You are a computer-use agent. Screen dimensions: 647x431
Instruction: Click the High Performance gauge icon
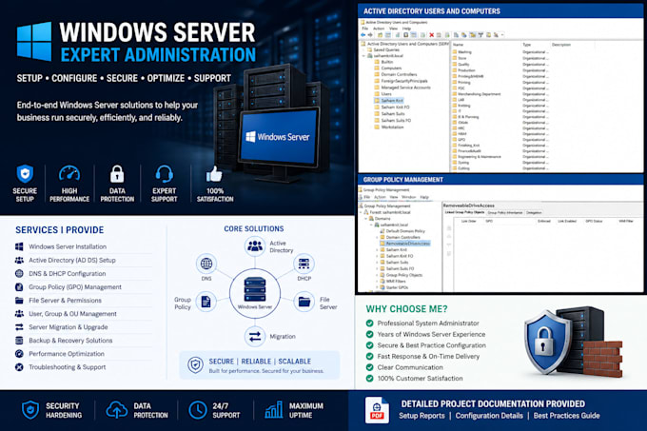[69, 174]
